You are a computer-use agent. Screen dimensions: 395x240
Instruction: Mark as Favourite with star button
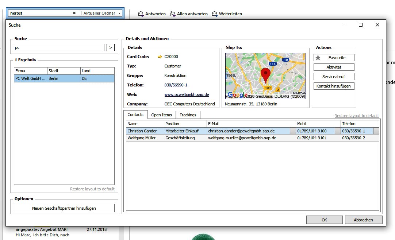point(334,58)
